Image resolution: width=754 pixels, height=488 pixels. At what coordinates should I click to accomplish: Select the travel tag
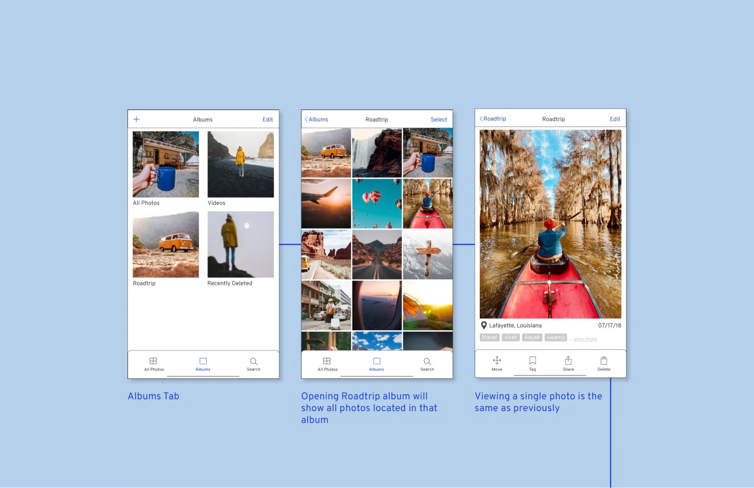490,337
